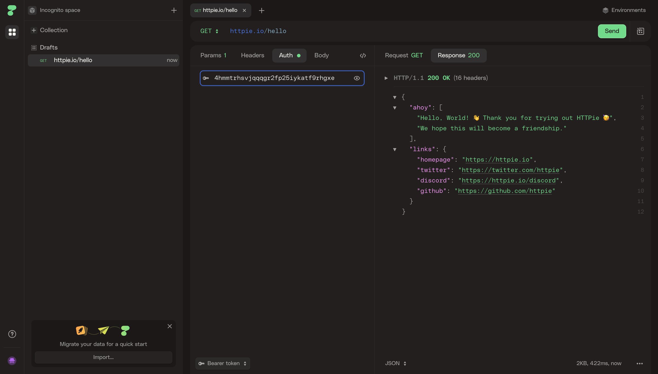Click the "github" JSON key
Image resolution: width=658 pixels, height=374 pixels.
(432, 191)
